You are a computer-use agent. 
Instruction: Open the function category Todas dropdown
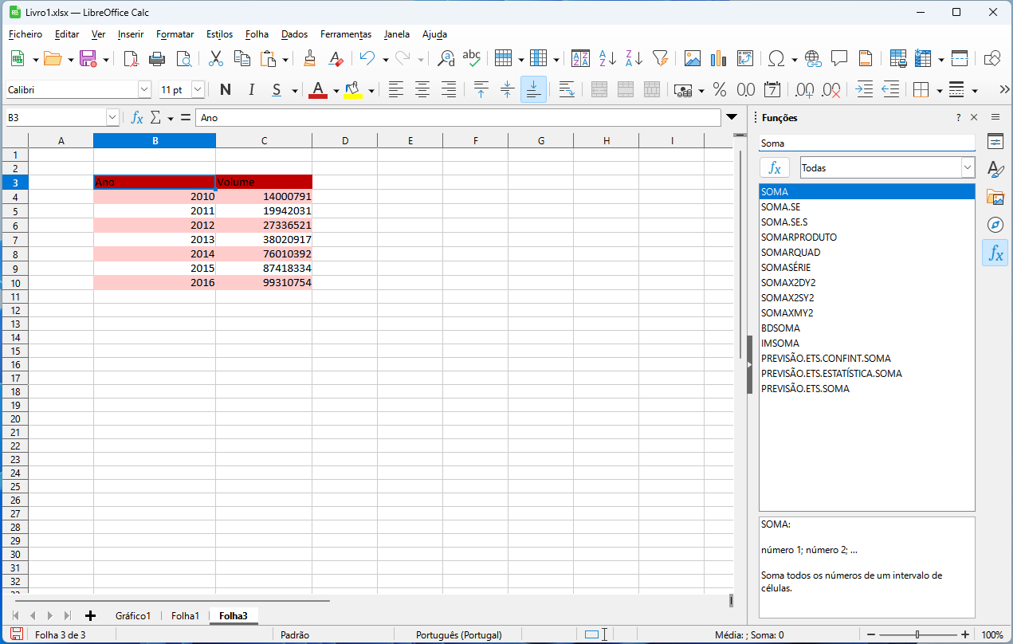(x=968, y=167)
